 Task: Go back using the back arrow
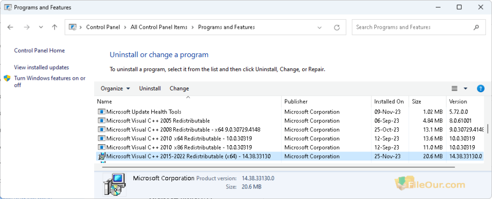(10, 27)
